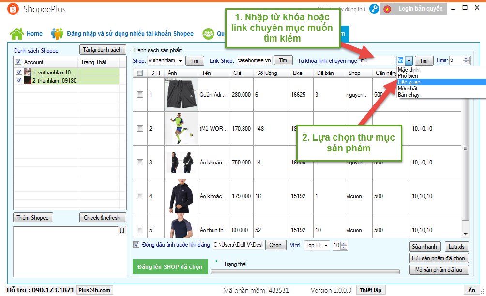Click the ShopeePlus orange bag logo
The image size is (486, 296).
pos(13,9)
